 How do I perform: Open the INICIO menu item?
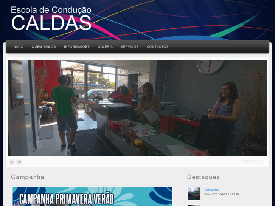click(x=18, y=47)
